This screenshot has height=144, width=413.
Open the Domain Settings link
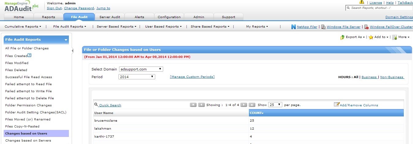(399, 17)
